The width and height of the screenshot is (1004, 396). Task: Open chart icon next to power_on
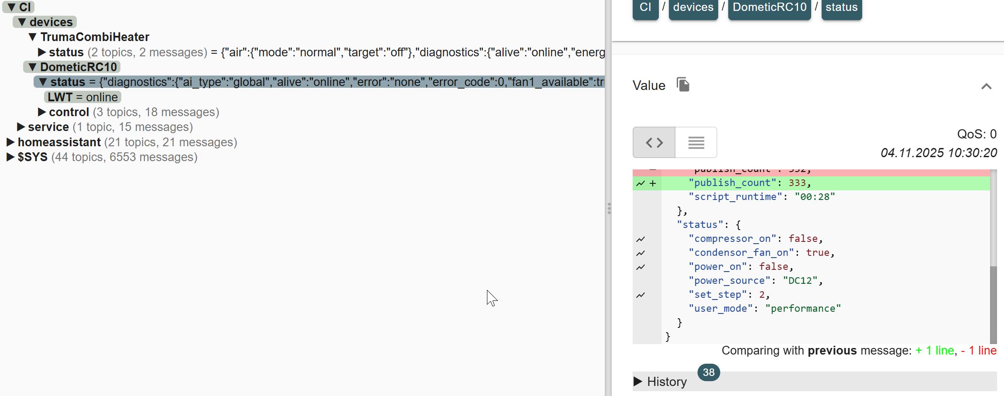tap(641, 267)
